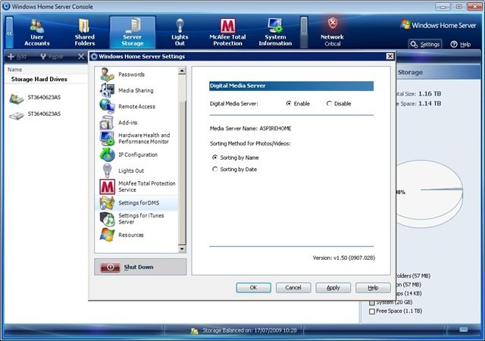Click the Version v1.50 text
This screenshot has height=341, width=485.
coord(343,258)
